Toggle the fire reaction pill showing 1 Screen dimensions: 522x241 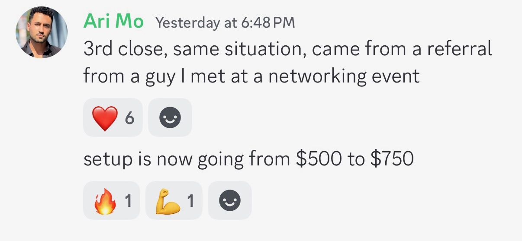click(x=112, y=200)
